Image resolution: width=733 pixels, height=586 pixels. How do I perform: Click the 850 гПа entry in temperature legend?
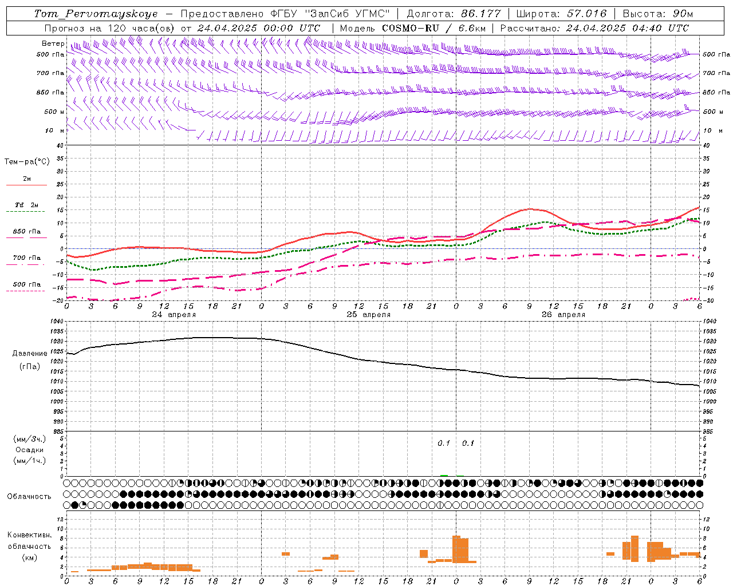(27, 232)
